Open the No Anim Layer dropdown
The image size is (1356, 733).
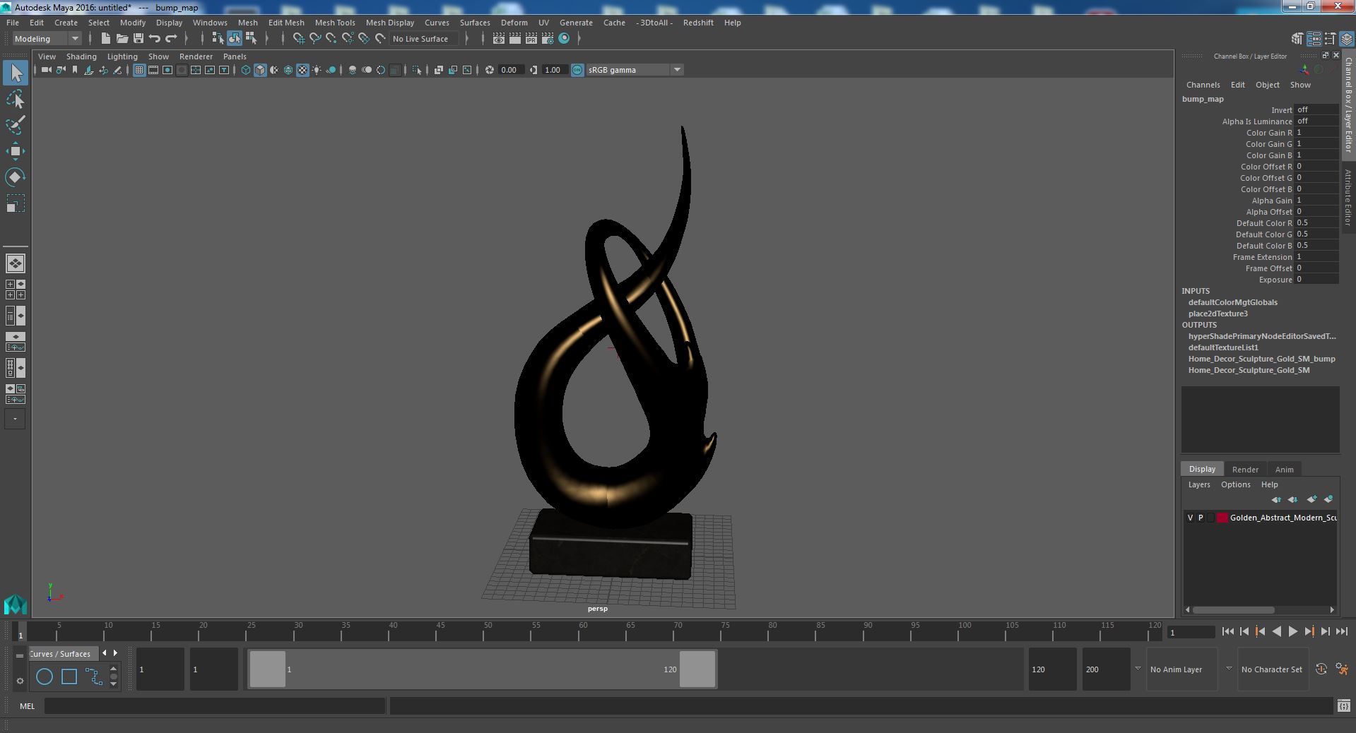pos(1183,669)
